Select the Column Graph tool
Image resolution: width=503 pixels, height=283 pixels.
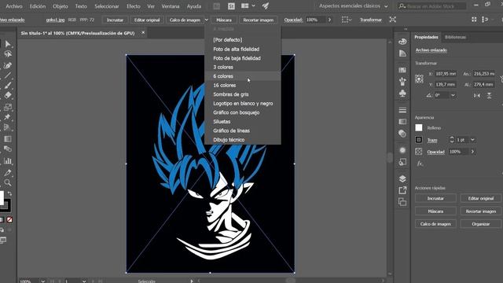point(8,160)
